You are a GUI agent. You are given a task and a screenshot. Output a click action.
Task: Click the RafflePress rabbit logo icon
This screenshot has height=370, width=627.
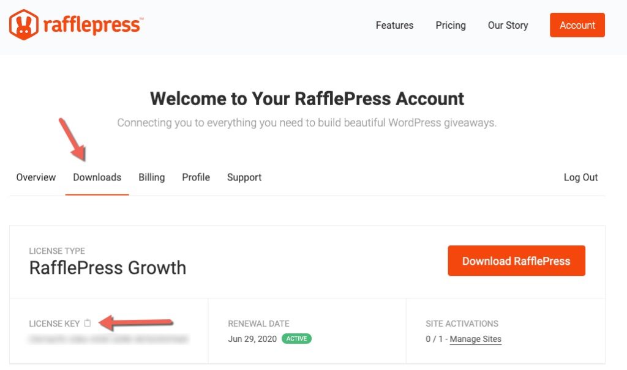coord(24,25)
